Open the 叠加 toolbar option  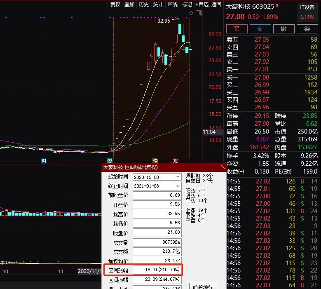point(129,4)
